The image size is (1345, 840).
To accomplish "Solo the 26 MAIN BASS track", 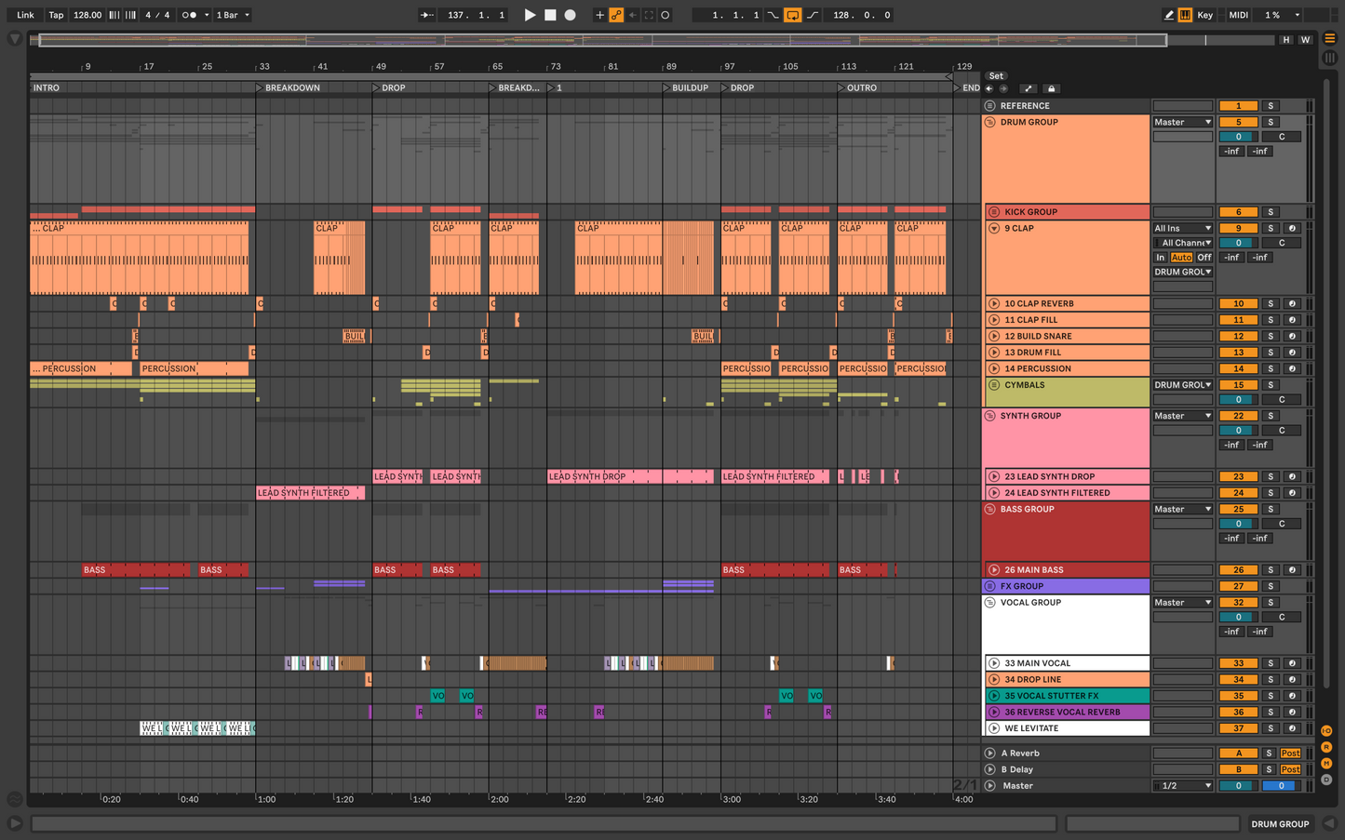I will coord(1271,570).
